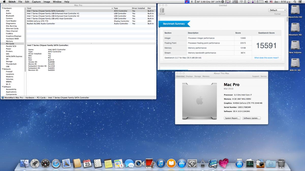This screenshot has width=305, height=171.
Task: Launch Launchpad rocket icon in Dock
Action: tap(35, 164)
